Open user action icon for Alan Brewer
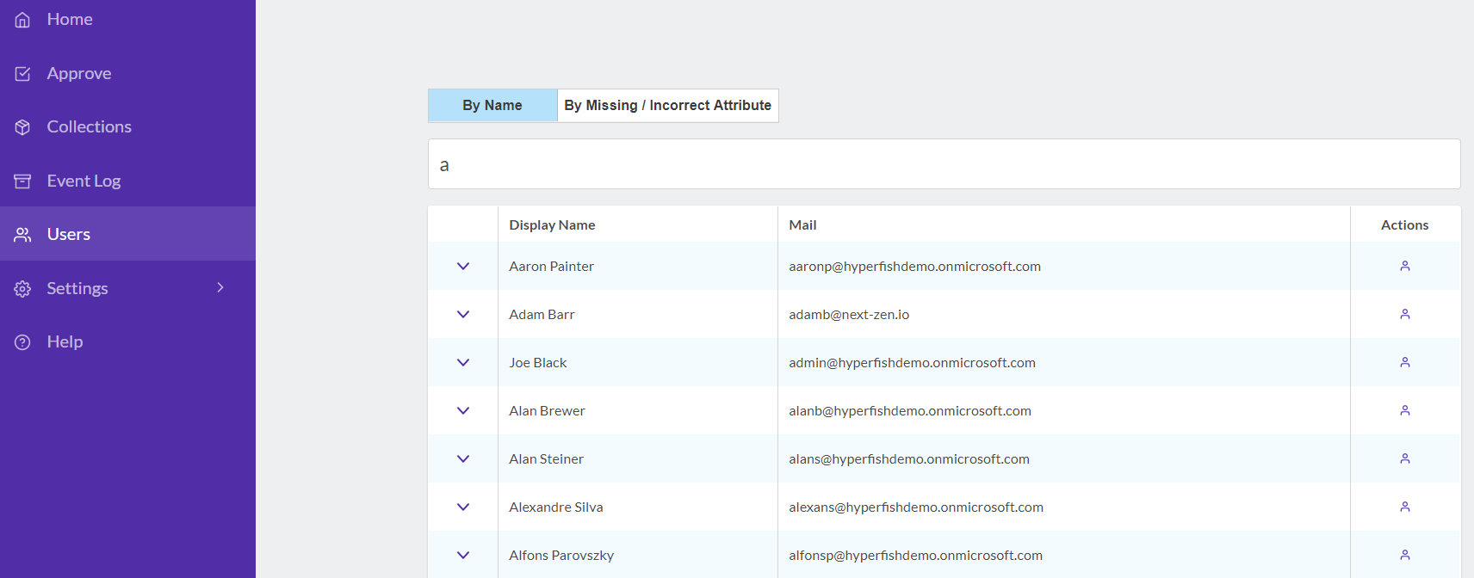The width and height of the screenshot is (1474, 578). [1405, 410]
